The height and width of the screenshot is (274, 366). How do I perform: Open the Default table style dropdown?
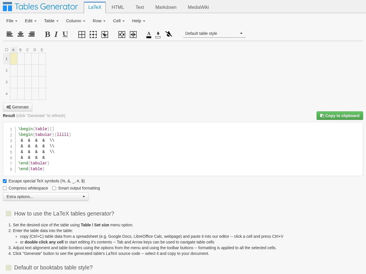pos(214,33)
